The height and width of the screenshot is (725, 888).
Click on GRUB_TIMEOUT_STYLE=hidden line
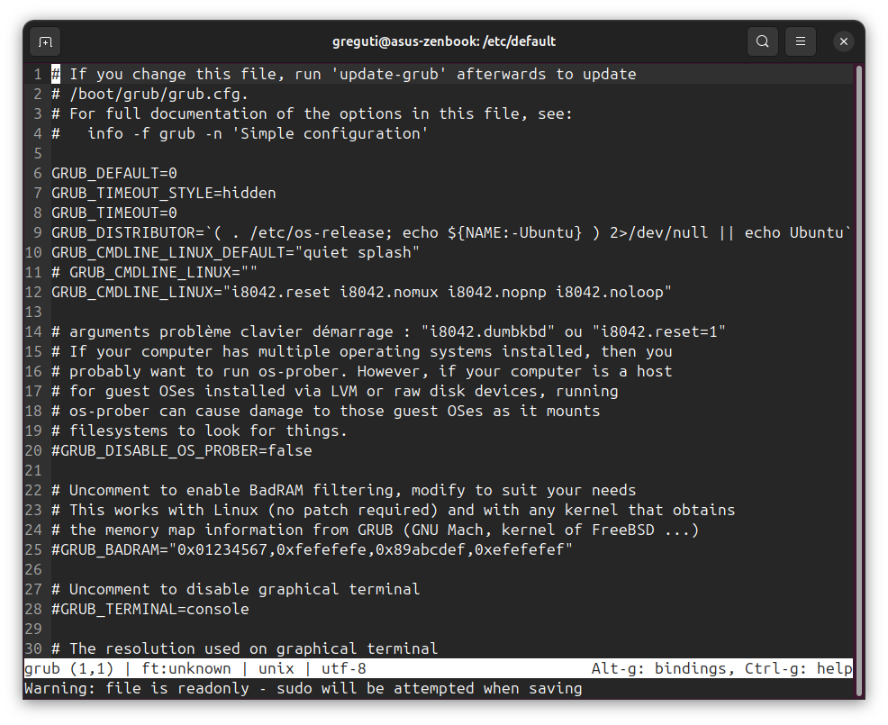(164, 193)
